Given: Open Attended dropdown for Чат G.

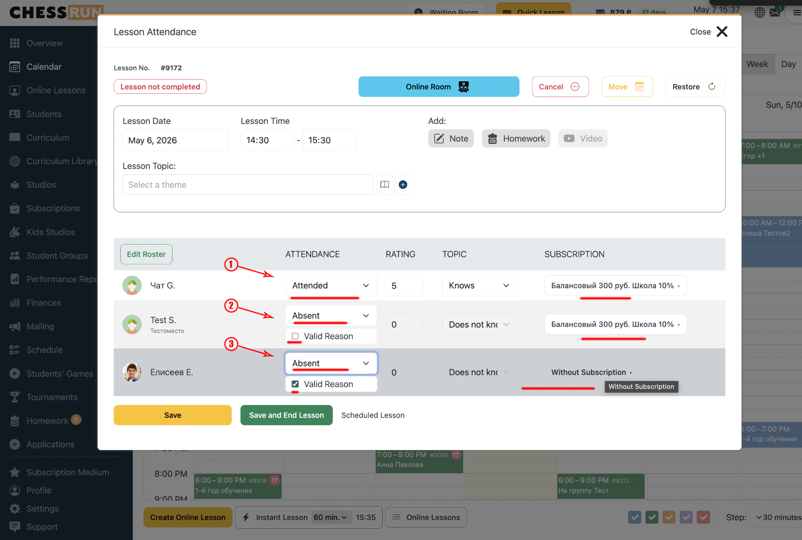Looking at the screenshot, I should [331, 286].
